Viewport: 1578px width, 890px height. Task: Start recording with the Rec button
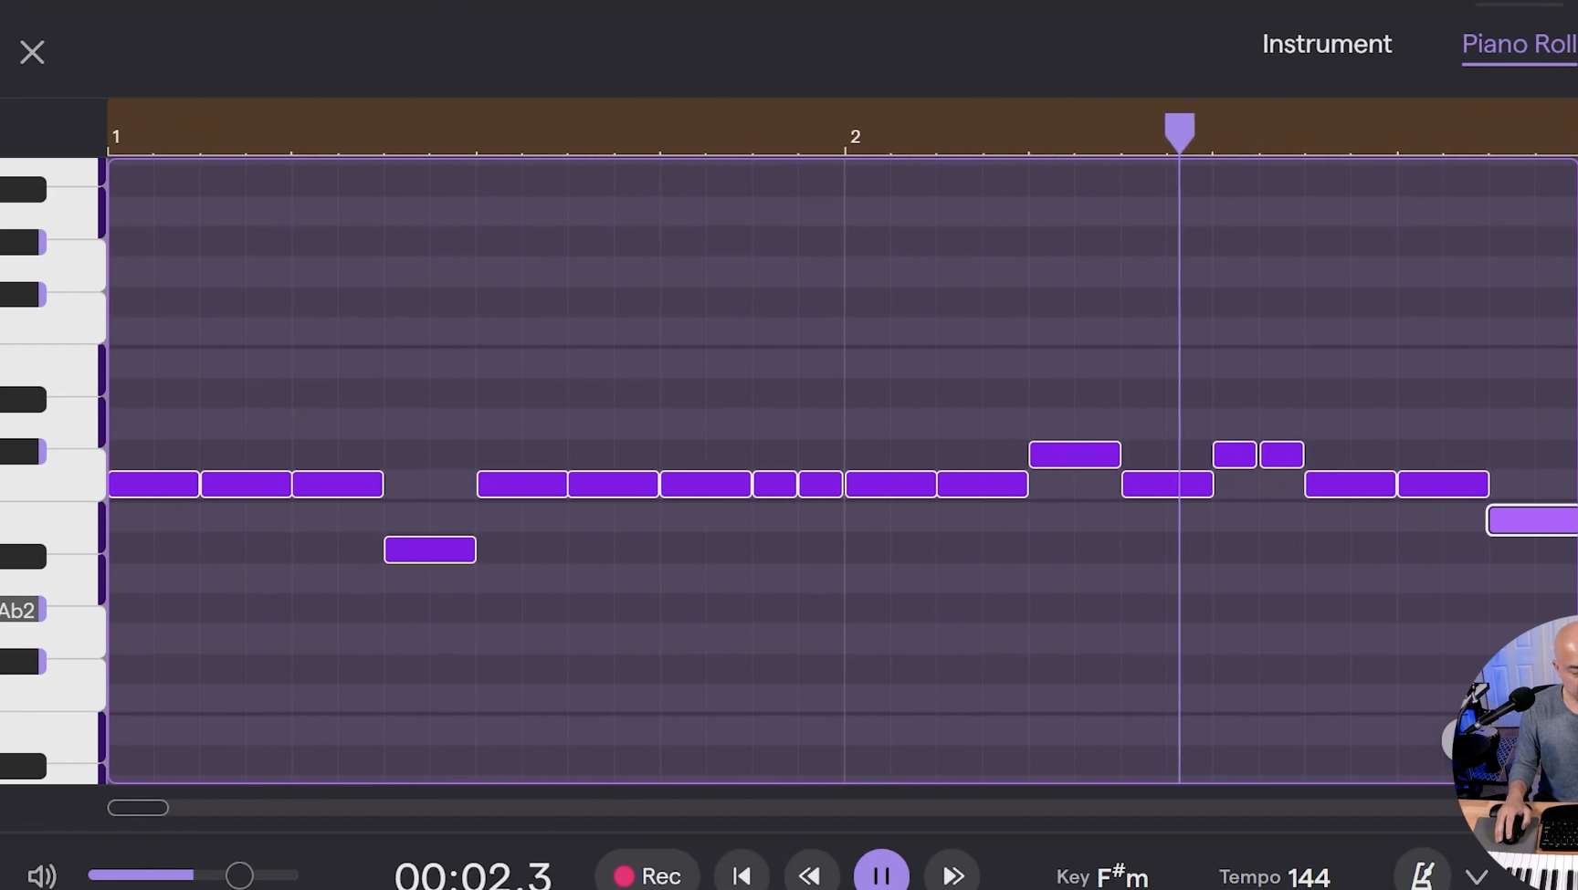click(x=647, y=875)
